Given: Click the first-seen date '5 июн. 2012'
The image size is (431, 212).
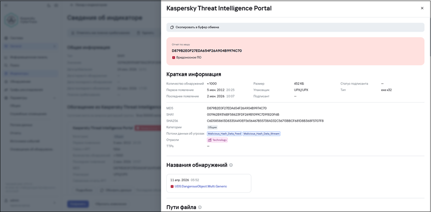Looking at the screenshot, I should [x=216, y=90].
